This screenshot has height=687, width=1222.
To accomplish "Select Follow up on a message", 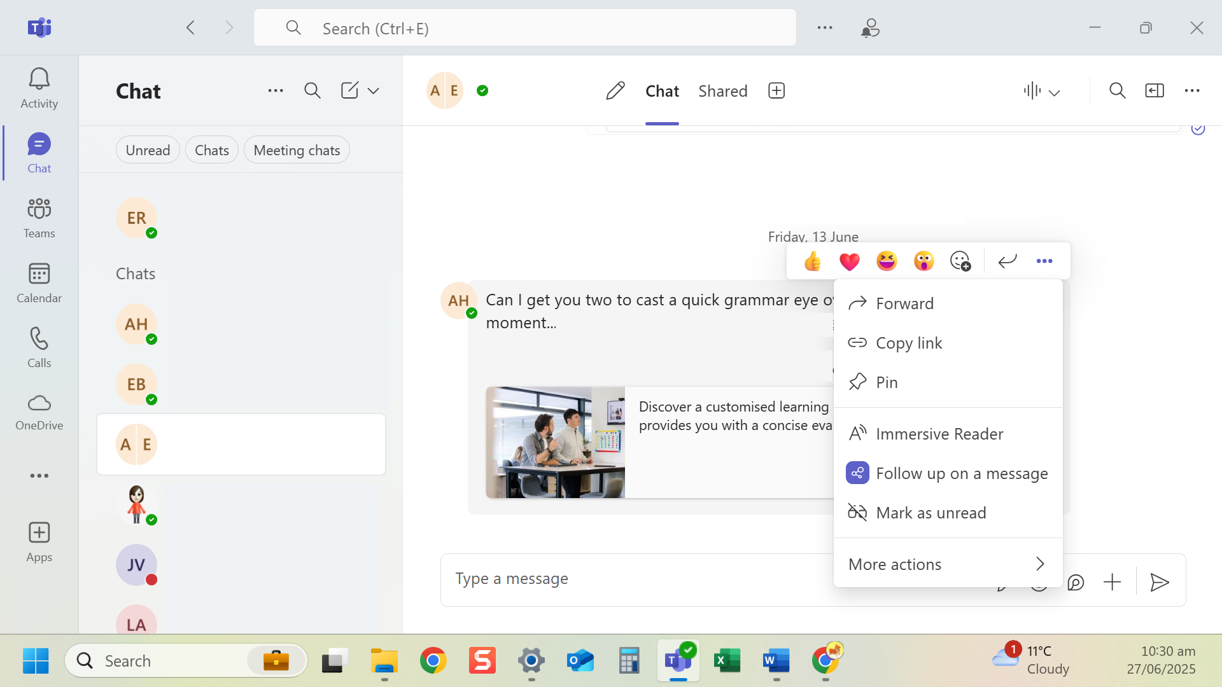I will [948, 473].
